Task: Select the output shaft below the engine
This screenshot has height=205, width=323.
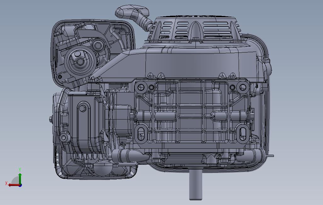Action: click(196, 184)
